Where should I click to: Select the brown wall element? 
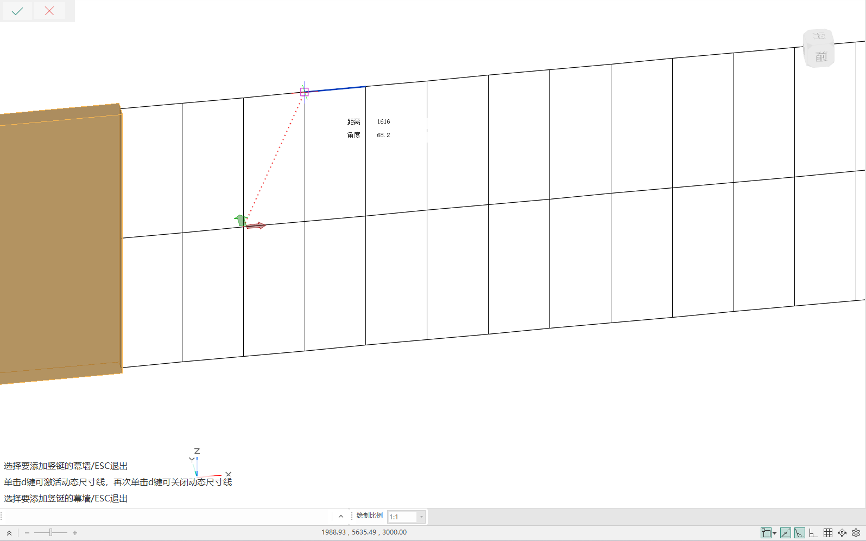click(x=61, y=244)
